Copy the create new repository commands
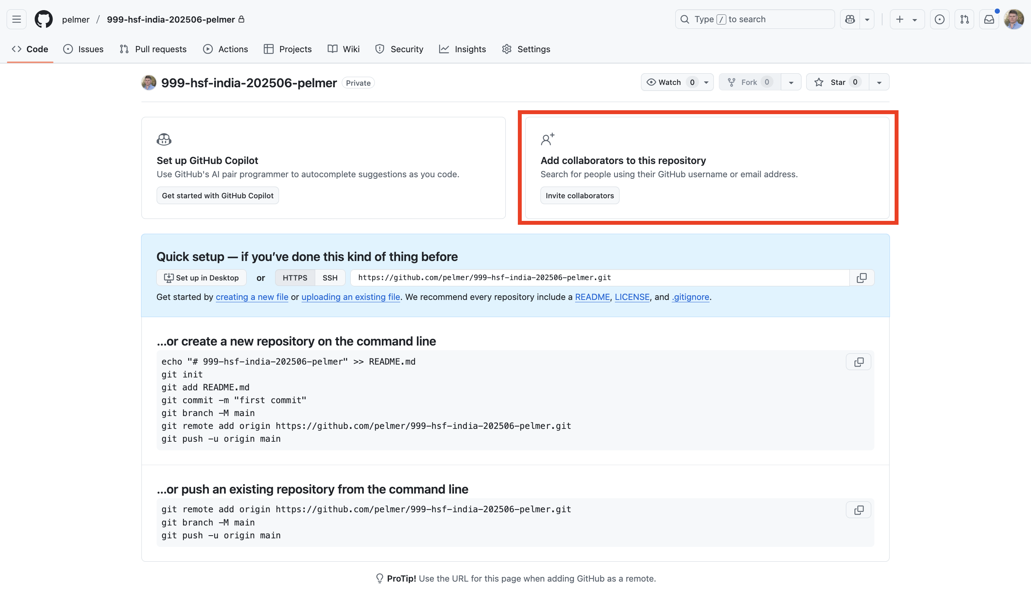The width and height of the screenshot is (1031, 596). 859,362
